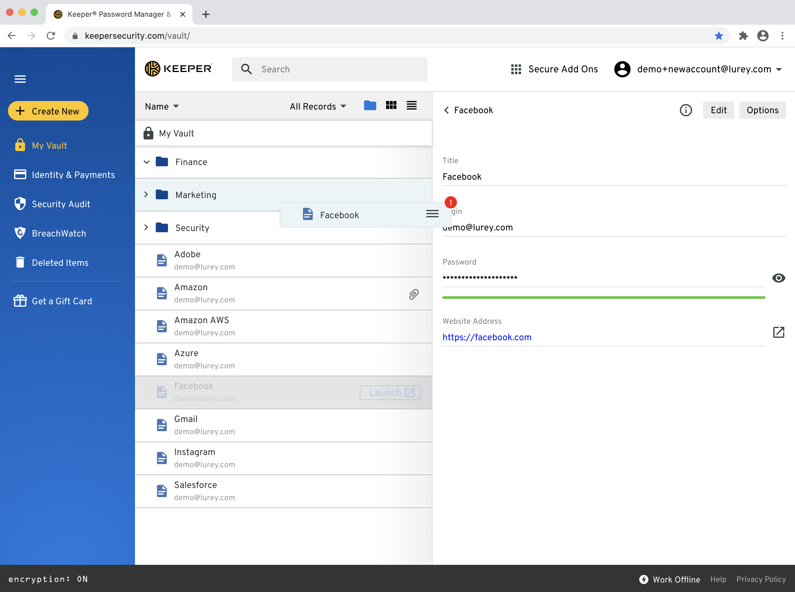Image resolution: width=795 pixels, height=592 pixels.
Task: Click the Salesforce record document icon
Action: click(162, 491)
